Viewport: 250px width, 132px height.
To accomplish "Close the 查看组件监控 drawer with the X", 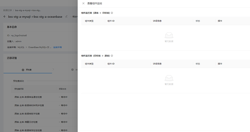I will (x=83, y=3).
